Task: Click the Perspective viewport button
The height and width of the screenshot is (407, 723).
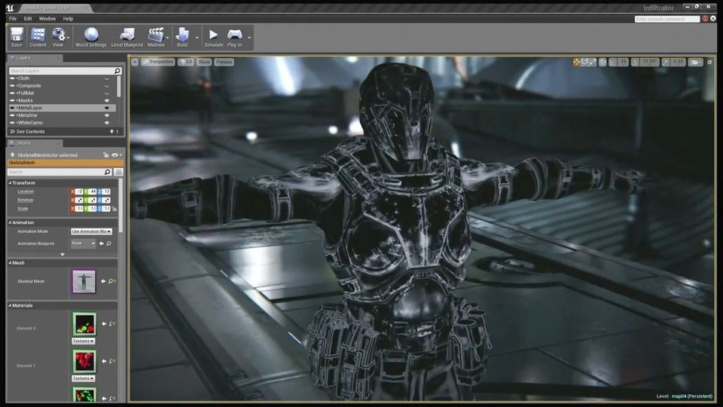Action: tap(157, 62)
